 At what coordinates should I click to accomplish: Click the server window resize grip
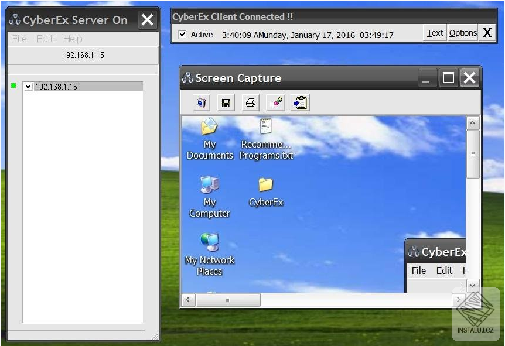(155, 337)
